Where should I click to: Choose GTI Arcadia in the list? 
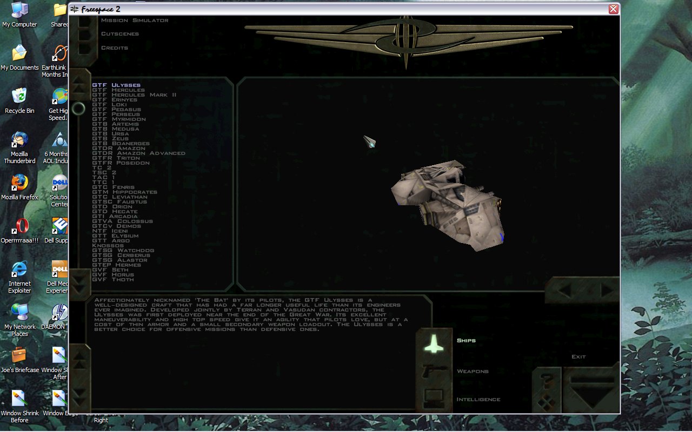[x=115, y=217]
